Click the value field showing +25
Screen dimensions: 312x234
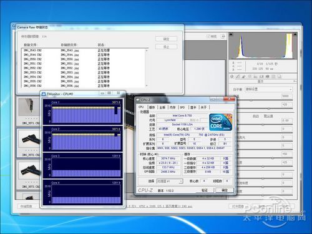click(287, 162)
